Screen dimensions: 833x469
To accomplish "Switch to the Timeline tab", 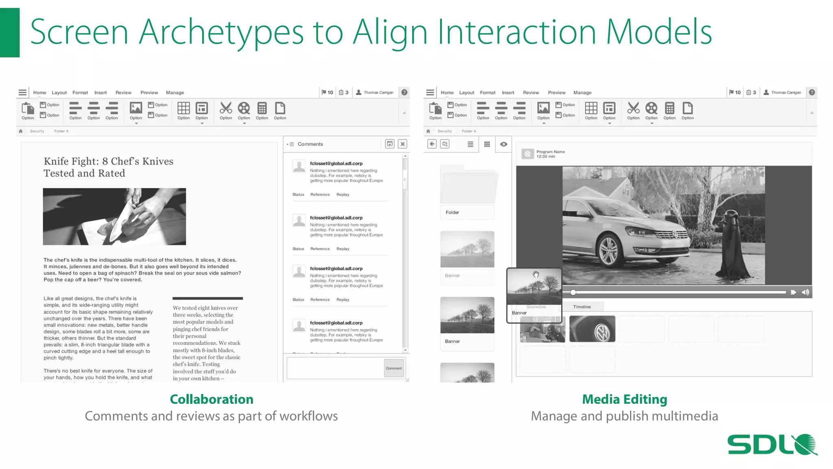I will pyautogui.click(x=582, y=307).
